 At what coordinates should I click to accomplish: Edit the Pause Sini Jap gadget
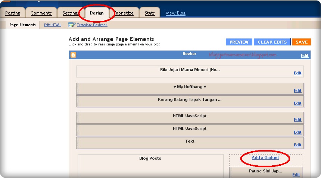pyautogui.click(x=296, y=175)
